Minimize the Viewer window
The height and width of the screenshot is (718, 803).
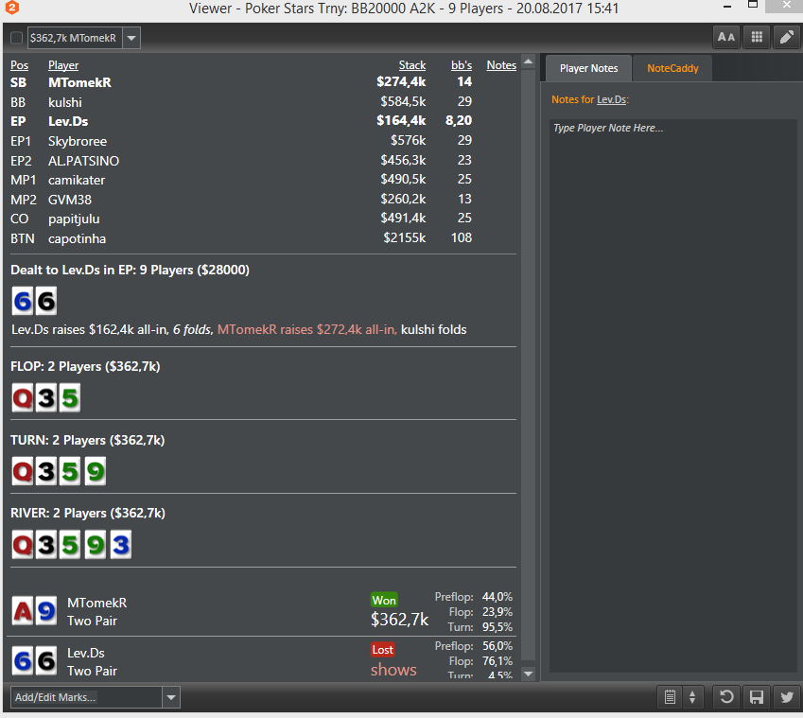(x=727, y=7)
